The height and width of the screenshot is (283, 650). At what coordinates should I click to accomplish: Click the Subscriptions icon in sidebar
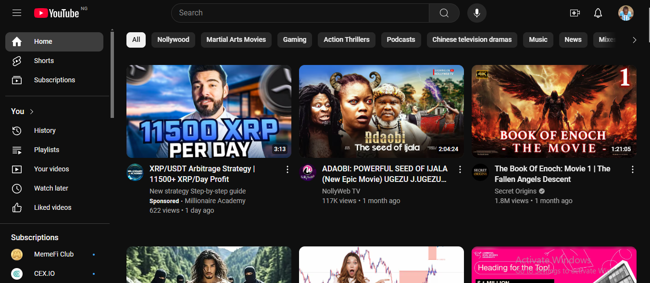17,80
